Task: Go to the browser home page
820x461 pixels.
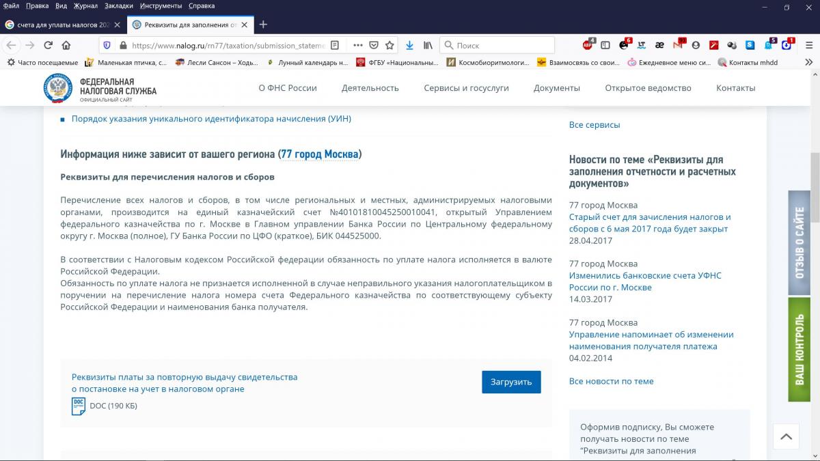Action: click(66, 45)
